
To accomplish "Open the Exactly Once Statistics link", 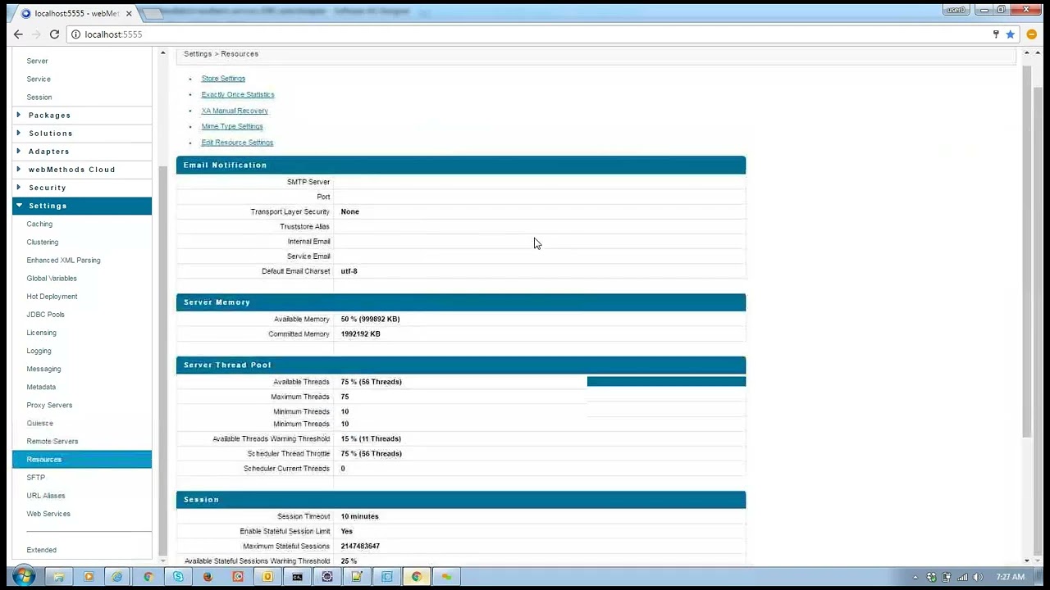I will [x=238, y=94].
